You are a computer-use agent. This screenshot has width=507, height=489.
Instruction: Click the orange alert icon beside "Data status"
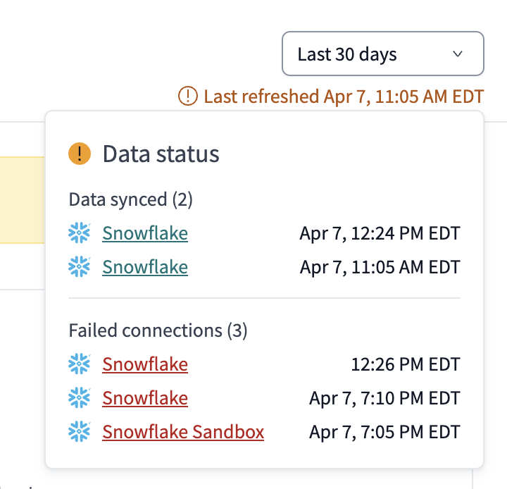(80, 154)
